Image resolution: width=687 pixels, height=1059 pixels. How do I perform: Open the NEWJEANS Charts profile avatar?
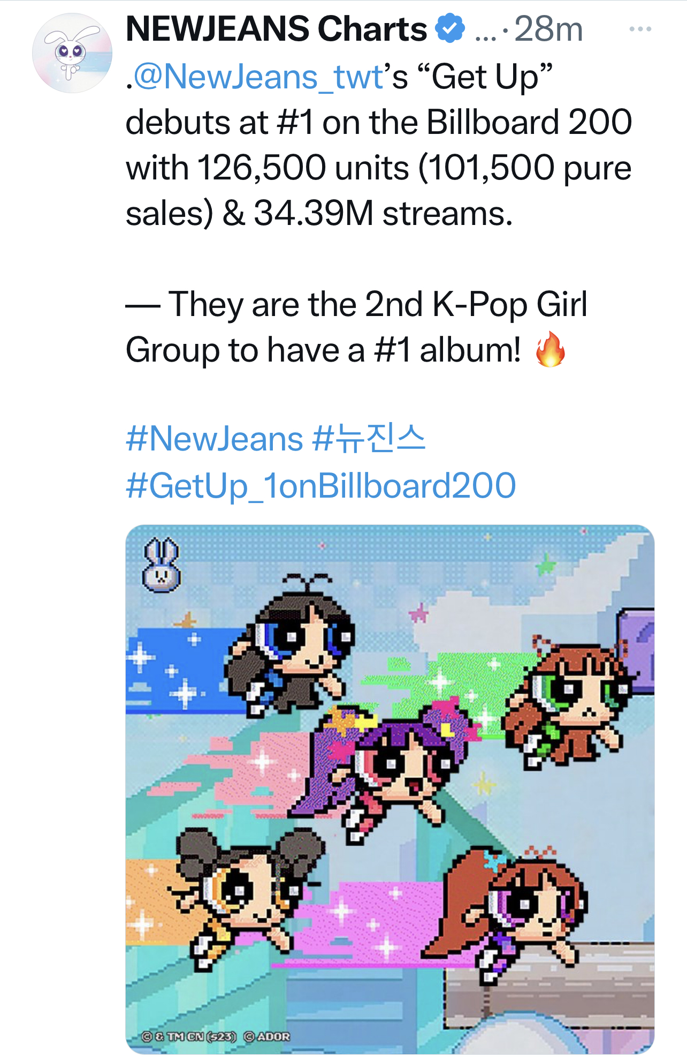(72, 53)
